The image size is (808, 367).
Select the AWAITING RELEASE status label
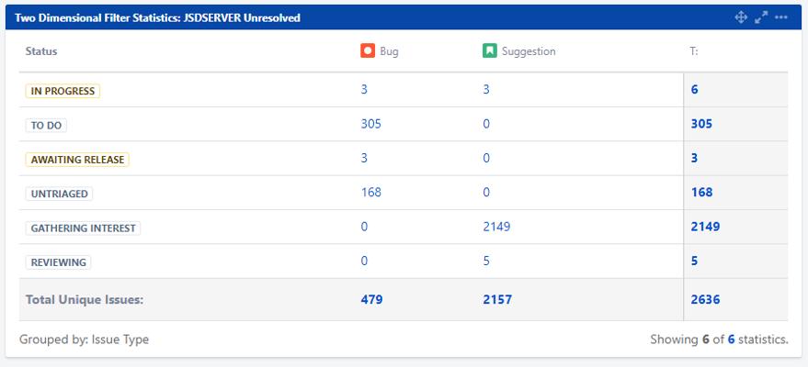[77, 160]
